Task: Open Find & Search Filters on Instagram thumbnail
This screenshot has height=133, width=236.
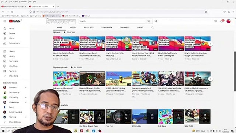Action: coord(171,44)
